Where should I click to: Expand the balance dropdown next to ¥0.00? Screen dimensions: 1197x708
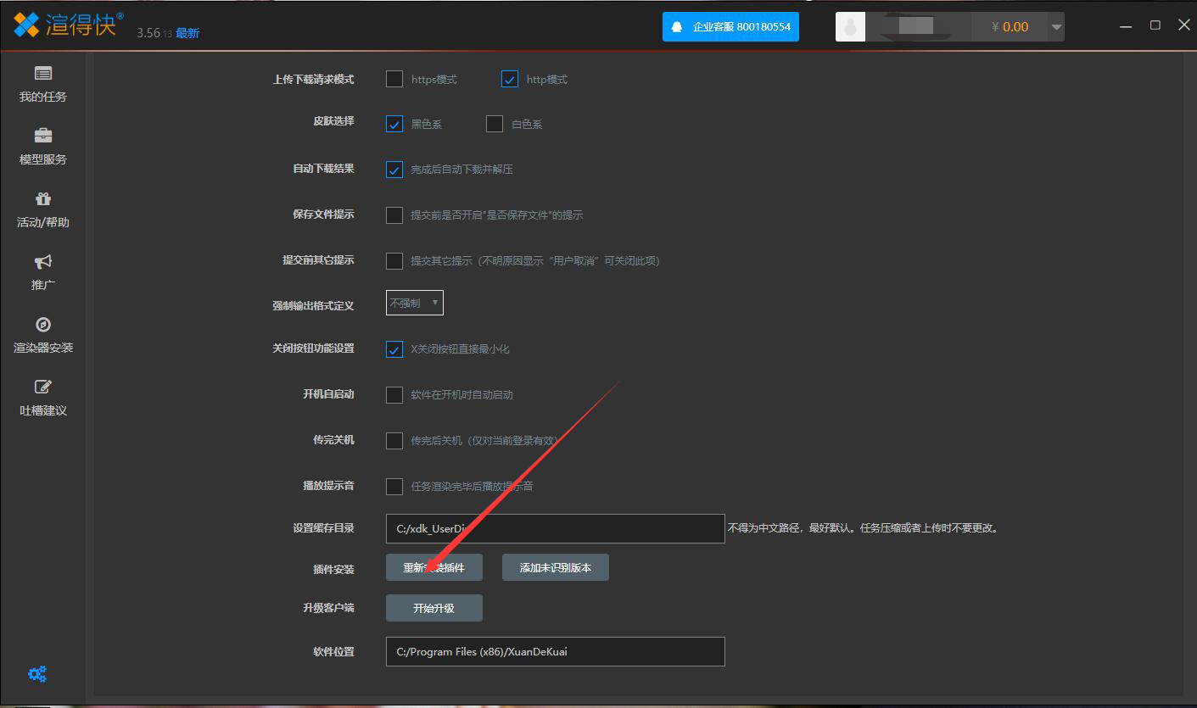tap(1054, 26)
